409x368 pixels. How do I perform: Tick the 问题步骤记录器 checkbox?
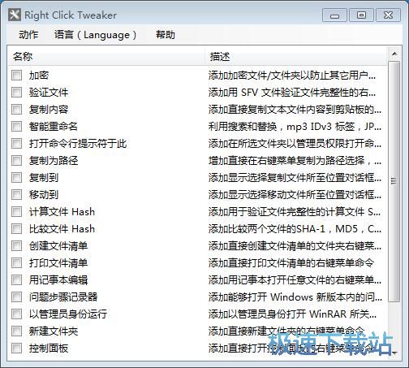click(16, 297)
